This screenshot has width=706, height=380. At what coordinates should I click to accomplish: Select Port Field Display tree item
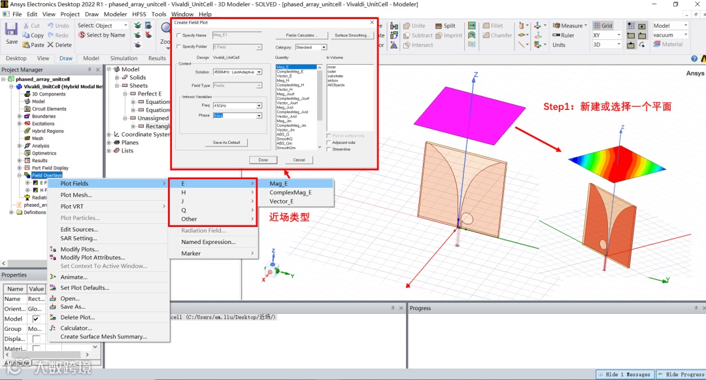tap(50, 168)
